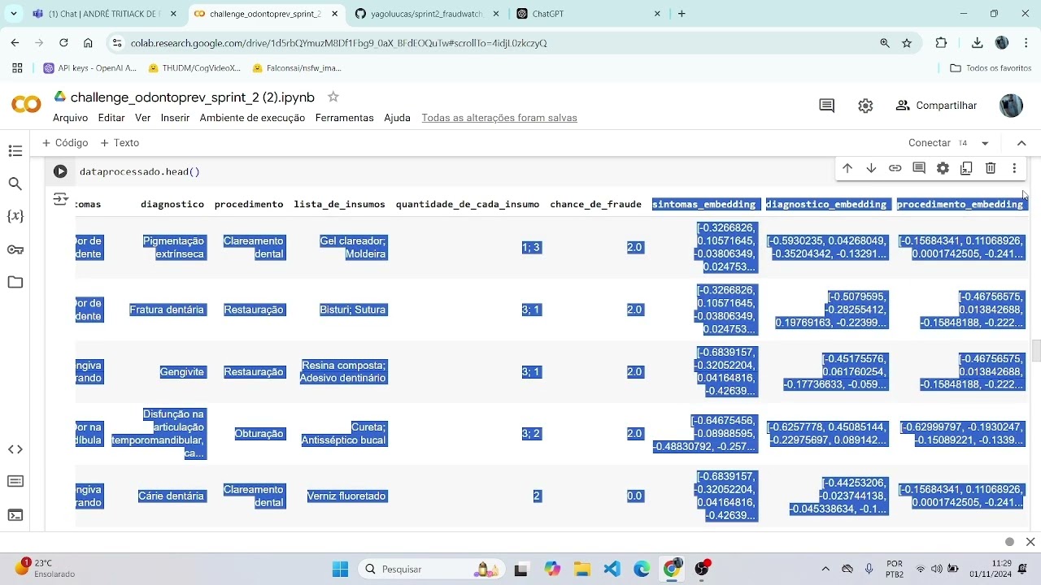
Task: Click the sintomas_embedding column header
Action: coord(705,204)
